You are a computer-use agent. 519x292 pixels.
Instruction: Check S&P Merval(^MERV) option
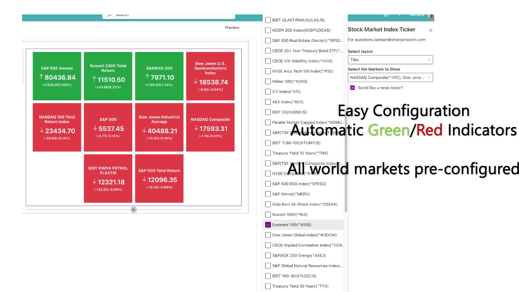[x=268, y=194]
